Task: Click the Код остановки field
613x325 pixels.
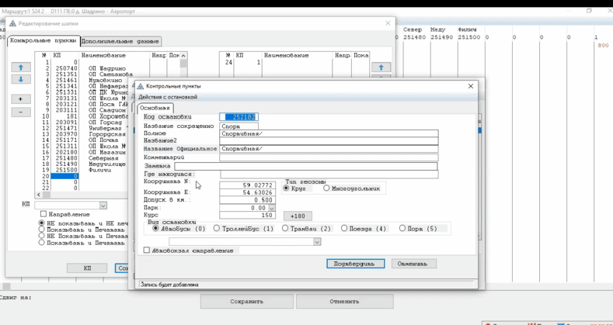Action: [239, 117]
